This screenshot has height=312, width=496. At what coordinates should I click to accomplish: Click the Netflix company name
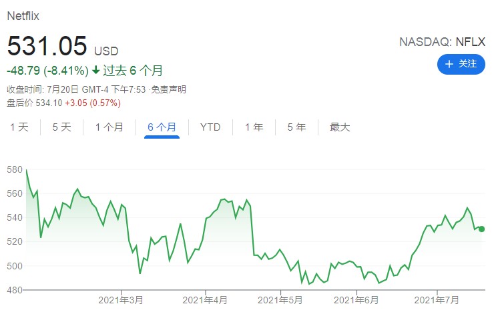click(x=23, y=16)
